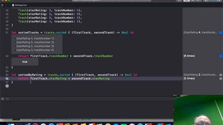Expand the starRating 5, trackNumber 3 result
223x125 pixels.
click(15, 46)
